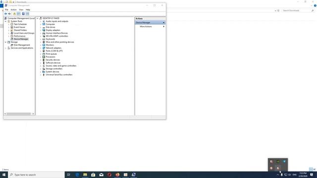The height and width of the screenshot is (178, 317).
Task: Click the console tree horizontal scrollbar right arrow
Action: [x=33, y=114]
